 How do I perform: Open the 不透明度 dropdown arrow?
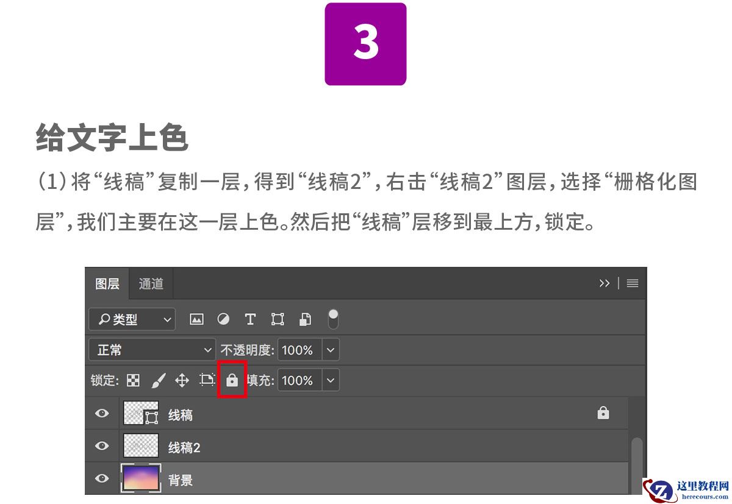(330, 350)
